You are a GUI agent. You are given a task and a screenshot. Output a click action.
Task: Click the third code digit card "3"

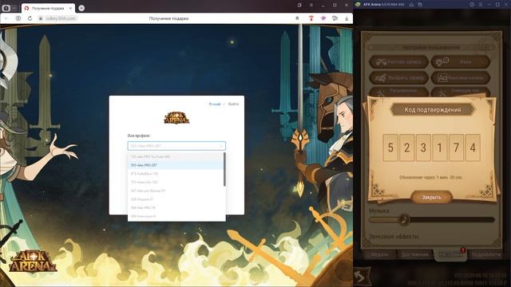(423, 147)
